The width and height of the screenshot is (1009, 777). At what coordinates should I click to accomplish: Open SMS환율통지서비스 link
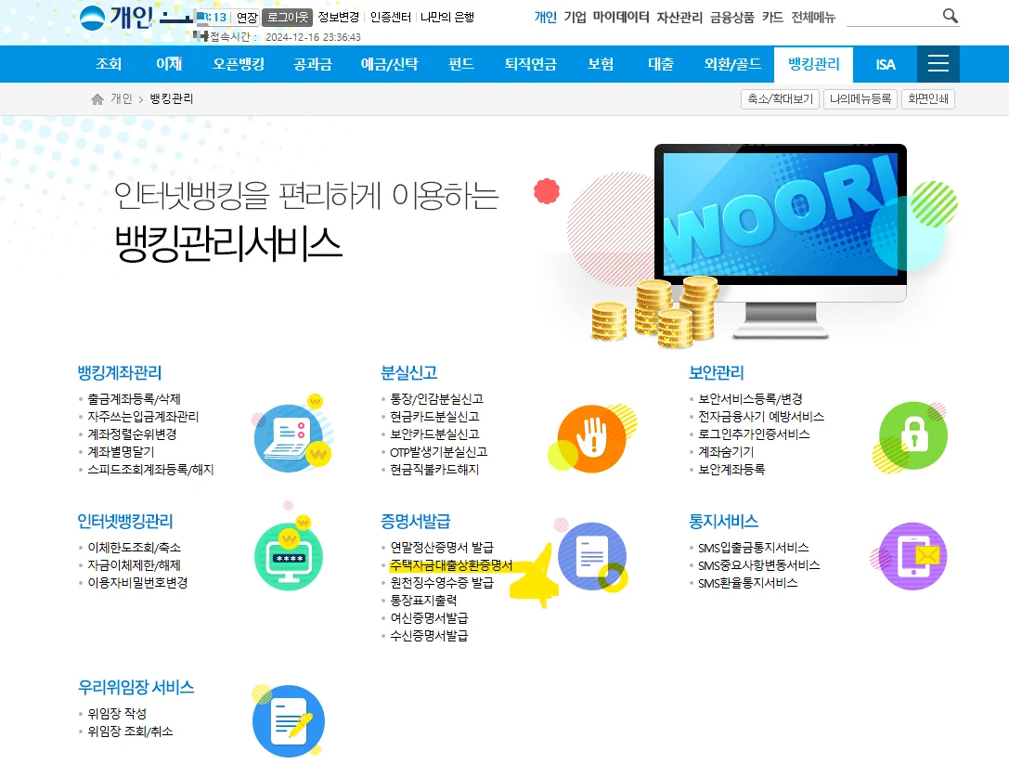pos(748,583)
